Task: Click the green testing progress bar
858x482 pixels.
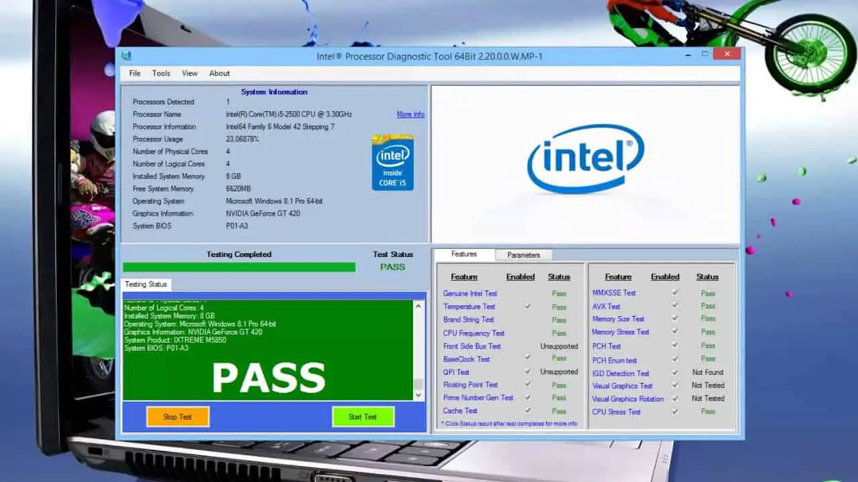Action: click(239, 267)
